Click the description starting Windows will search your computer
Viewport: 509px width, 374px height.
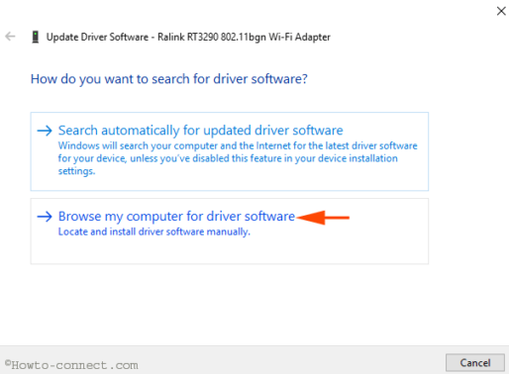click(238, 158)
